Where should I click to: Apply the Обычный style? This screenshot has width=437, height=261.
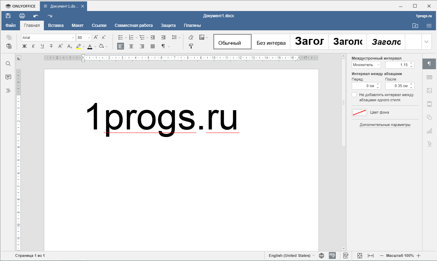[232, 42]
